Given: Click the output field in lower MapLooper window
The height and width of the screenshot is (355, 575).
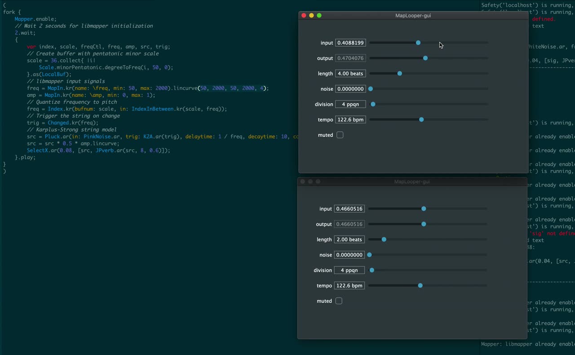Looking at the screenshot, I should tap(349, 224).
